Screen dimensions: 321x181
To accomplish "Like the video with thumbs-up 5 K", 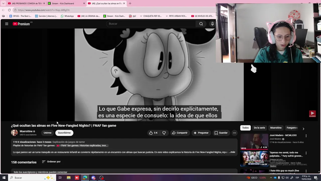I will click(x=153, y=133).
